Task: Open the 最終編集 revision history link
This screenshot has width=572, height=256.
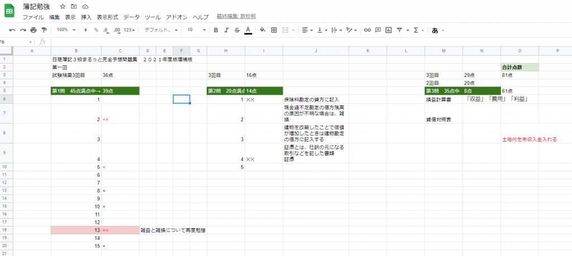Action: tap(236, 16)
